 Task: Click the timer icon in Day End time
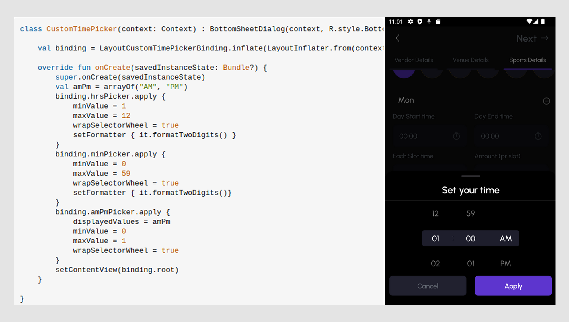pyautogui.click(x=538, y=136)
